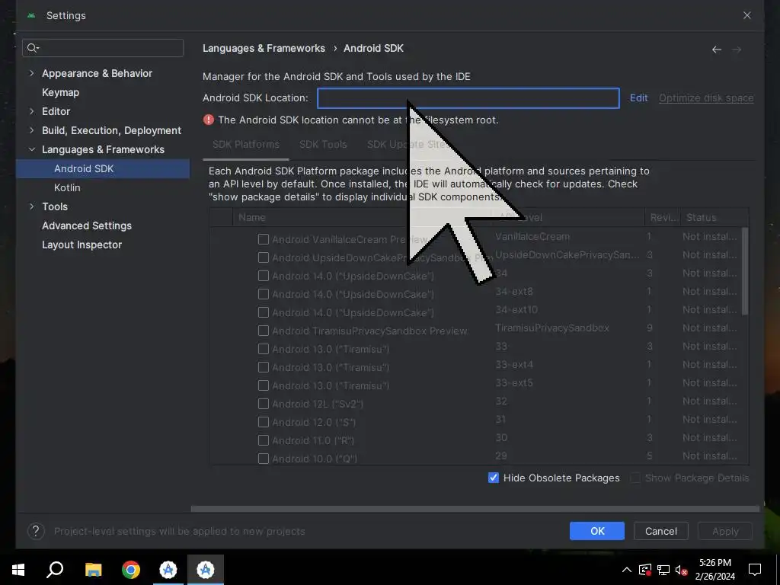The width and height of the screenshot is (780, 585).
Task: Show hidden system tray icons
Action: coord(627,570)
